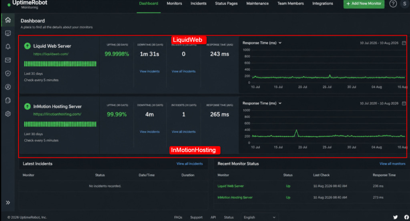
Task: Open the documents icon in sidebar
Action: pos(8,100)
